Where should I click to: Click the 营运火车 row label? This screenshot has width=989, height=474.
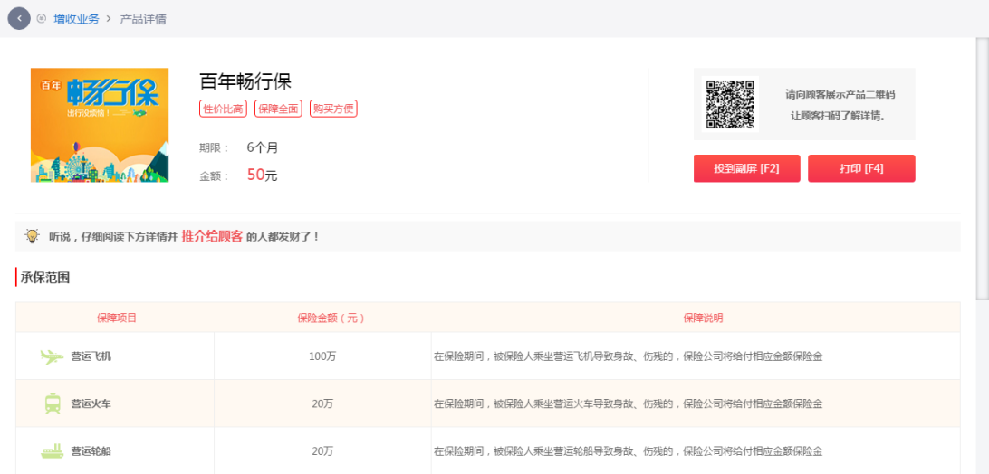91,403
